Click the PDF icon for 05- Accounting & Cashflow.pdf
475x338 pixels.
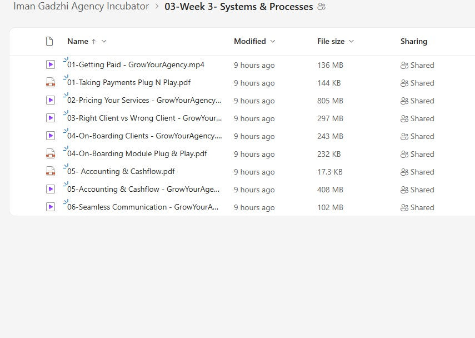(x=51, y=172)
